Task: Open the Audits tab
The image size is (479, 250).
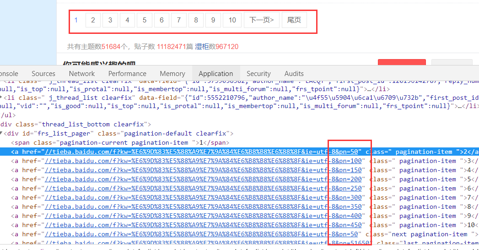Action: pyautogui.click(x=294, y=74)
